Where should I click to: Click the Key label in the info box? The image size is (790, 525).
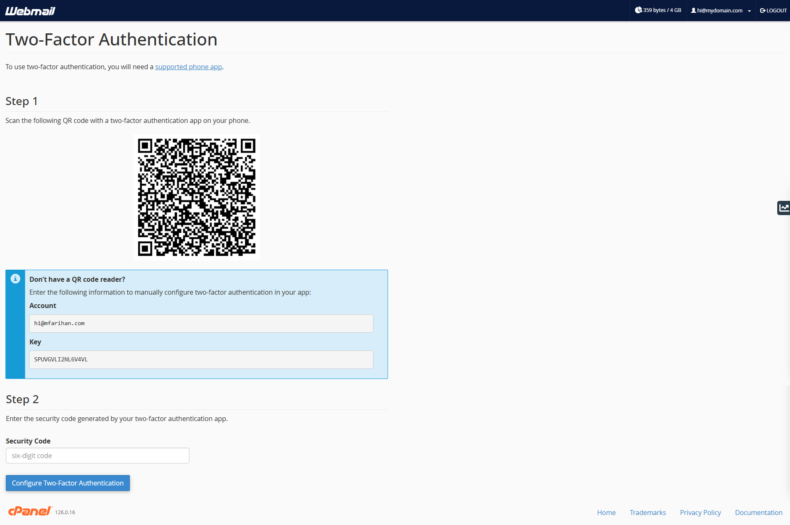tap(35, 342)
